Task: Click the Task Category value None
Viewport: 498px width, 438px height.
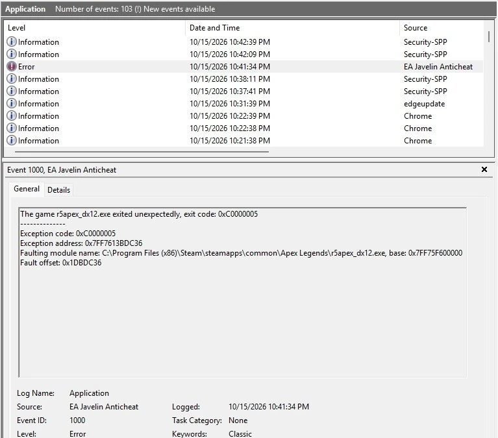Action: [238, 420]
